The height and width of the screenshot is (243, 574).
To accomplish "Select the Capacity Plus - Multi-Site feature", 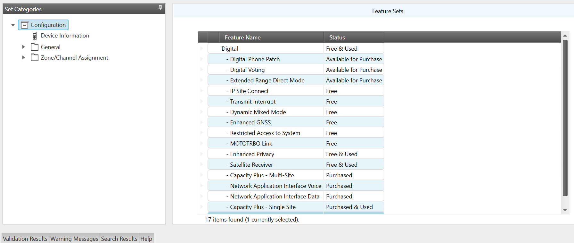I will tap(296, 175).
